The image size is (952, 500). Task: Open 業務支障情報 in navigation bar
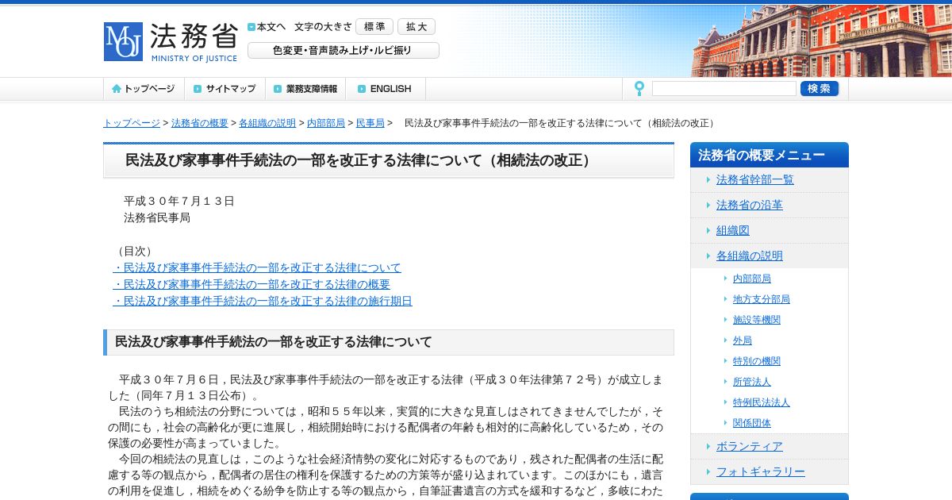pos(305,89)
